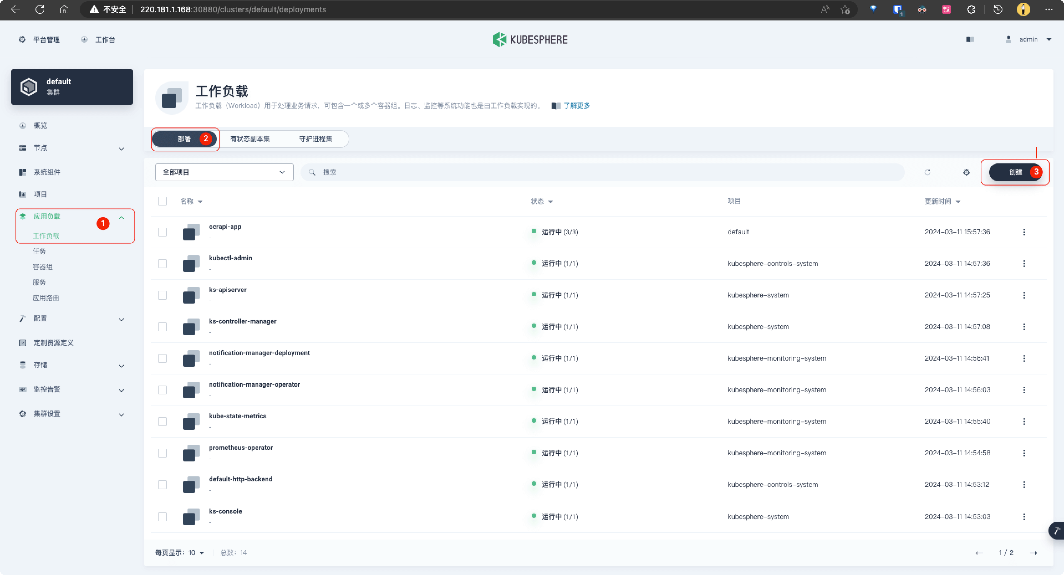Open 平台管理 in top bar

pos(39,39)
